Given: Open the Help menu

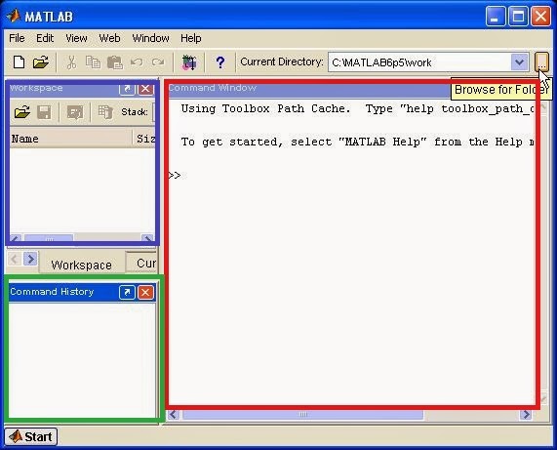Looking at the screenshot, I should point(191,38).
